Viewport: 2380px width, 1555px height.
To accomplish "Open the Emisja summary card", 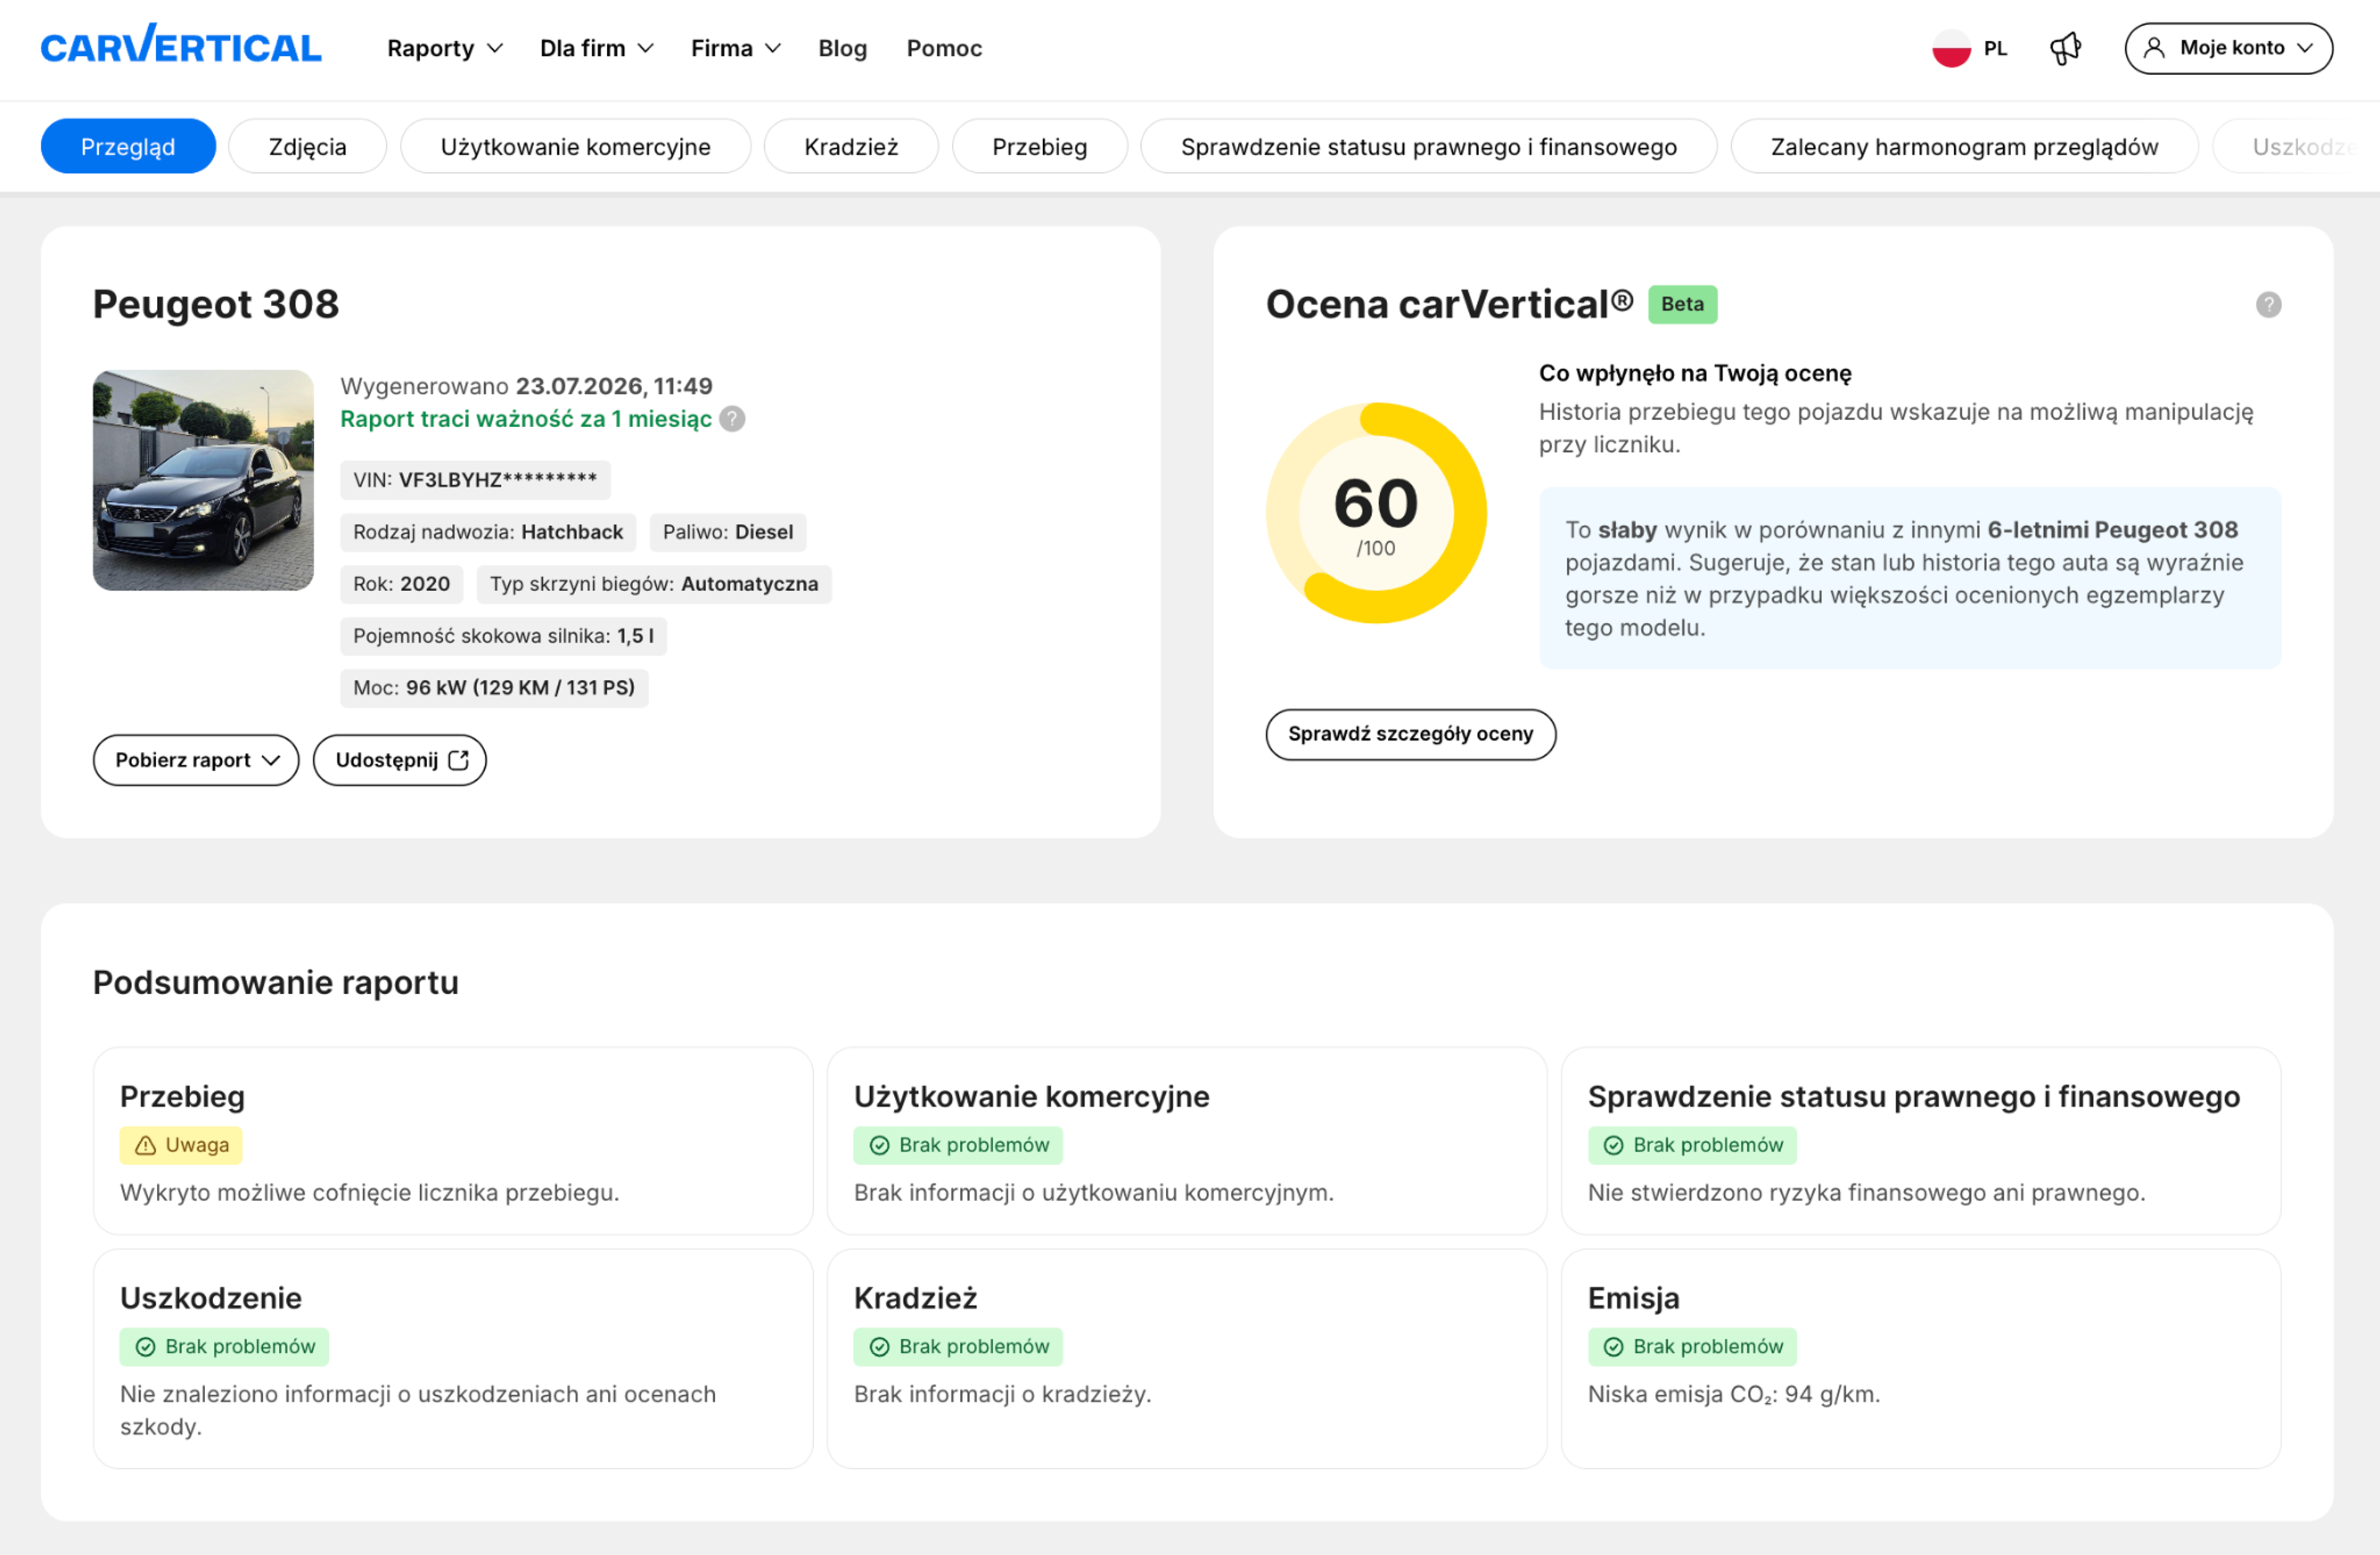I will point(1921,1358).
